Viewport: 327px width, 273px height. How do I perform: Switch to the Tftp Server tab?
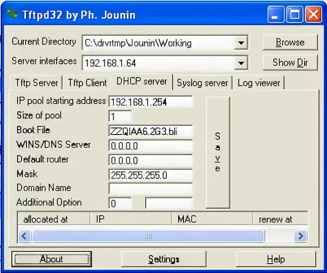(x=36, y=83)
